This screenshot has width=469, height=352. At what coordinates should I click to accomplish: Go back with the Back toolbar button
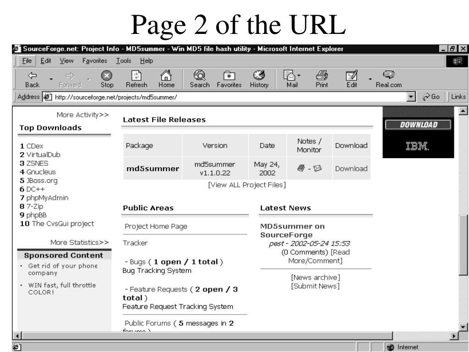pos(33,79)
